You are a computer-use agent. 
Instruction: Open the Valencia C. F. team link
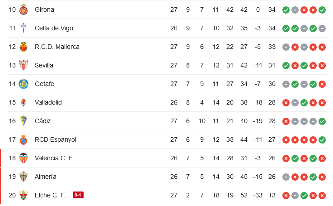[x=54, y=158]
